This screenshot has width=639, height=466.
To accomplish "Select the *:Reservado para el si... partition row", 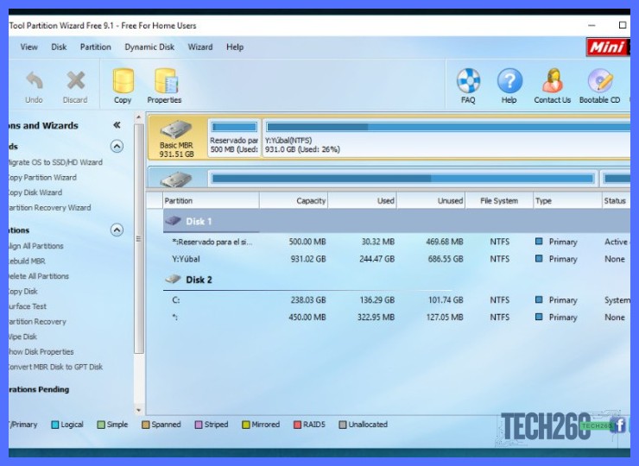I will (396, 242).
